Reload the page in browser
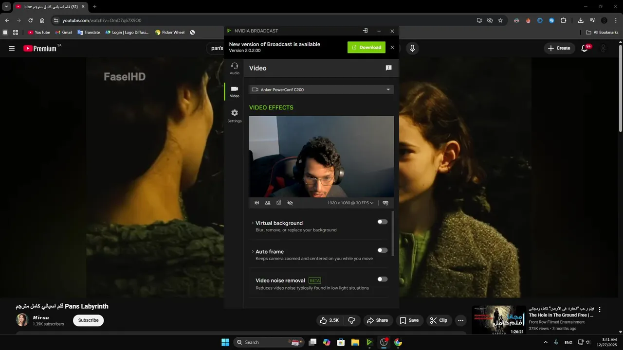Screen dimensions: 623x350 point(30,20)
